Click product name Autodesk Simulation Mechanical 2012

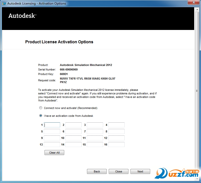click(86, 65)
